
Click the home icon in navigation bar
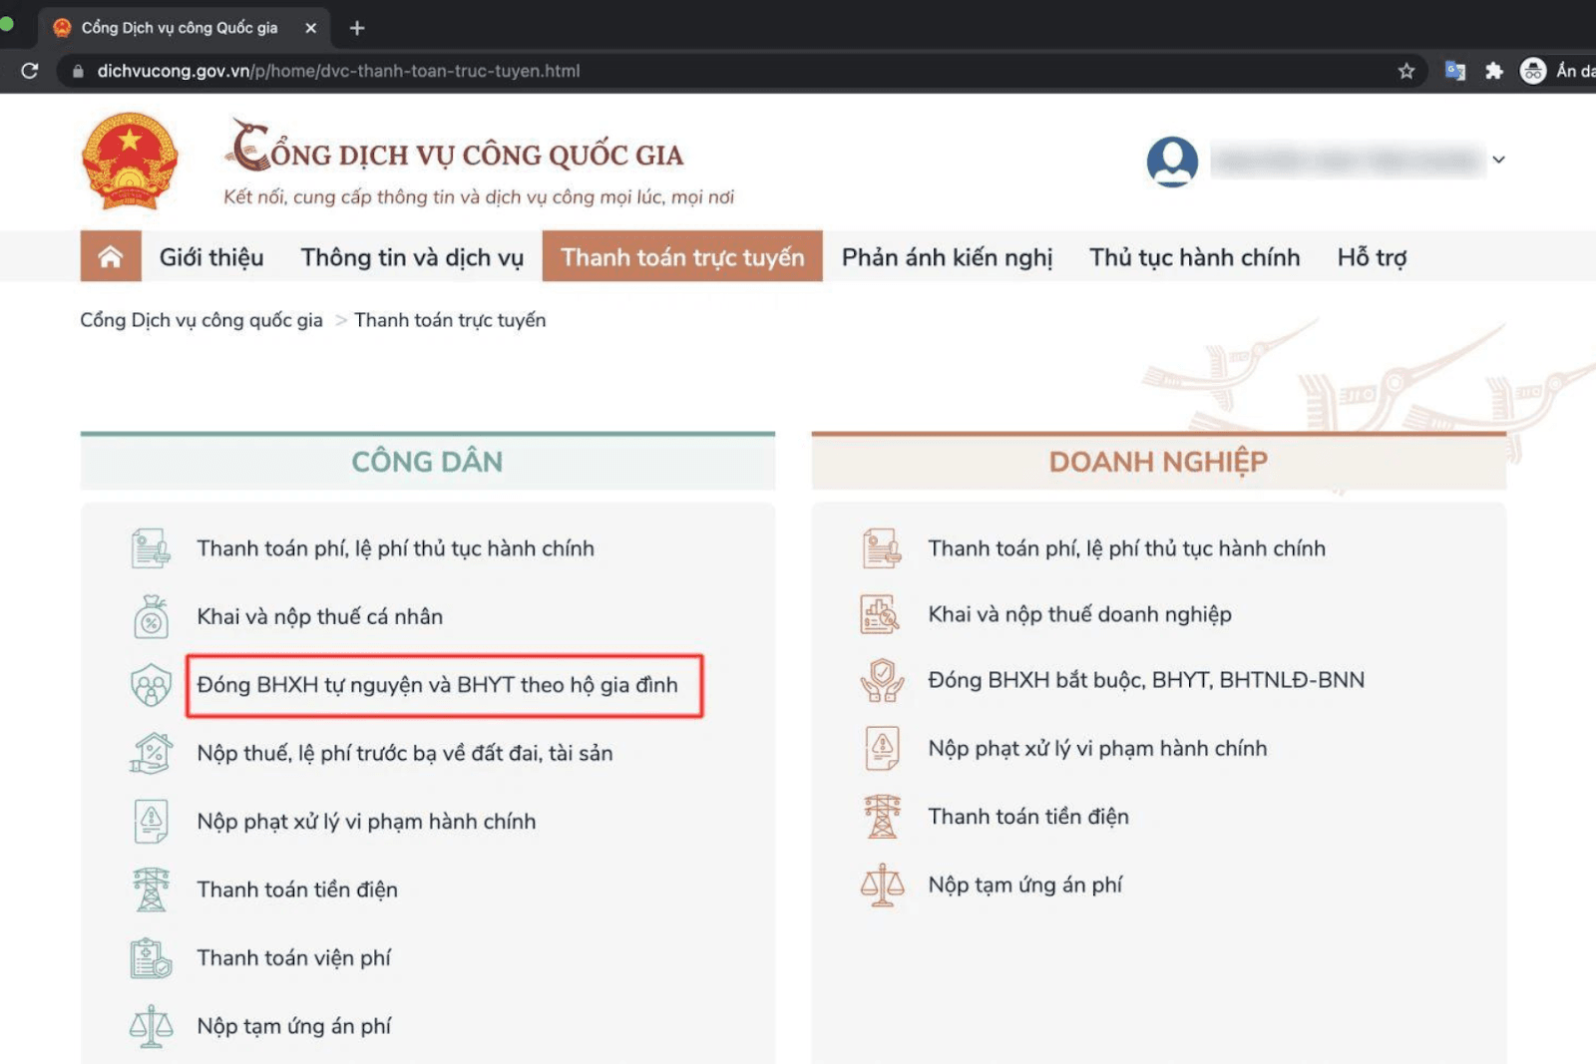pyautogui.click(x=111, y=256)
